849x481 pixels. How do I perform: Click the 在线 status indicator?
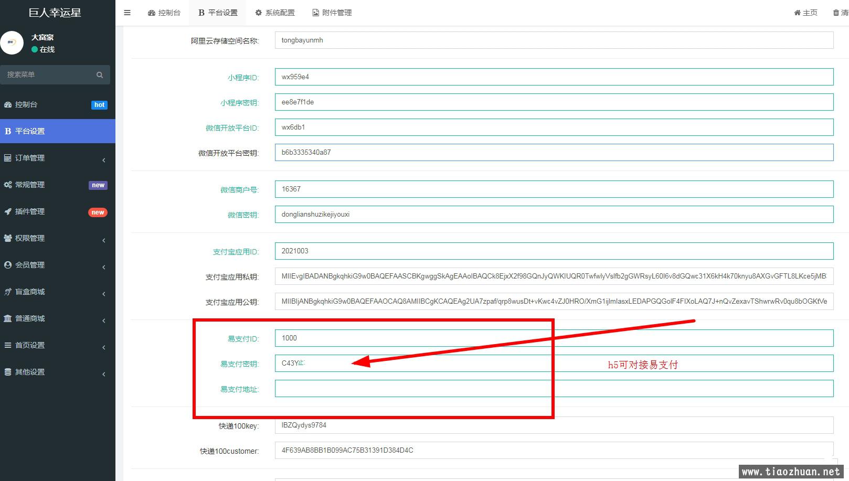click(43, 49)
